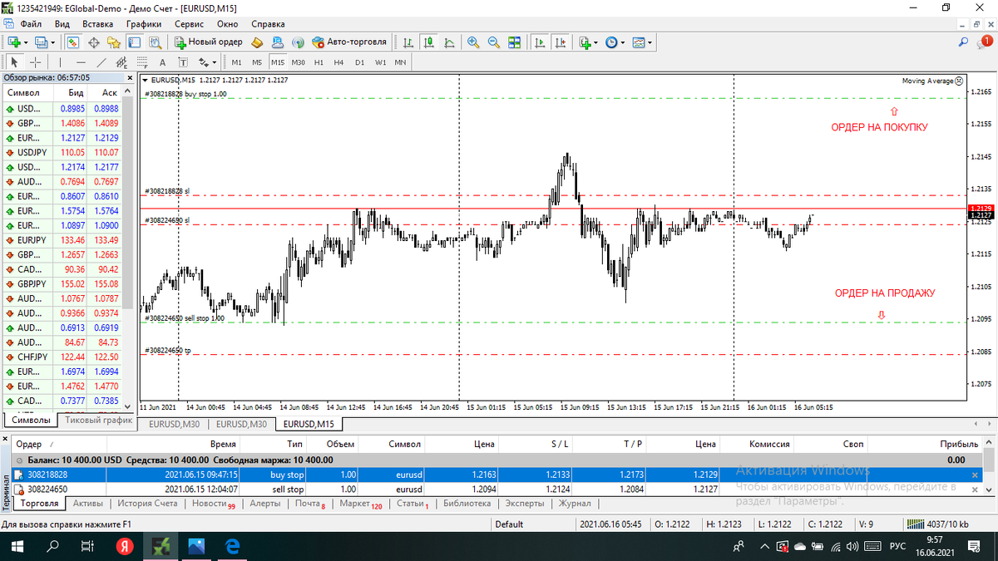This screenshot has height=561, width=998.
Task: Open Microsoft Edge from the taskbar
Action: [233, 546]
